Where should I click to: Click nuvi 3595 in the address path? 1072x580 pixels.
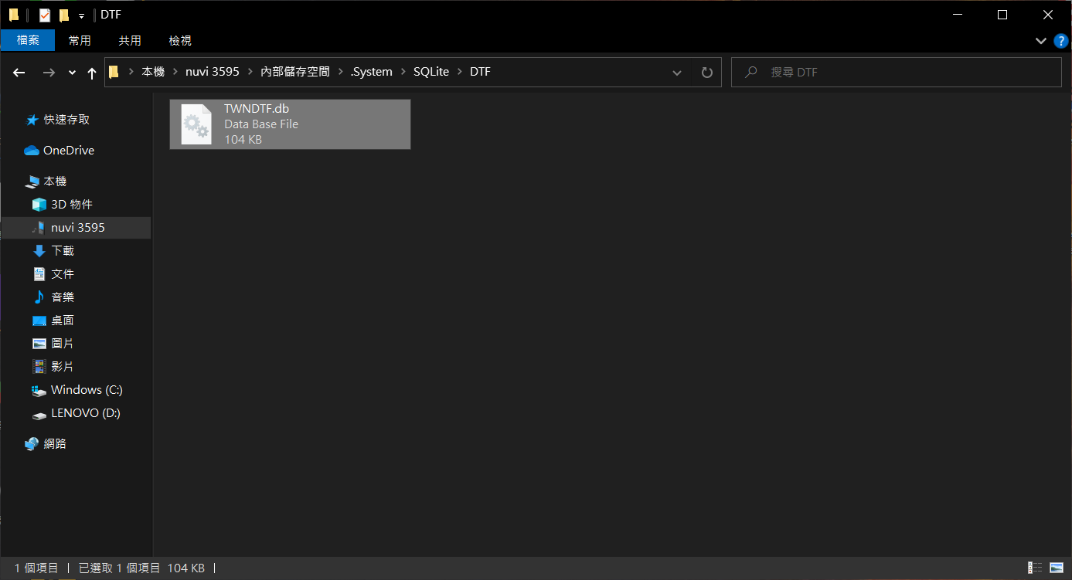pyautogui.click(x=213, y=72)
